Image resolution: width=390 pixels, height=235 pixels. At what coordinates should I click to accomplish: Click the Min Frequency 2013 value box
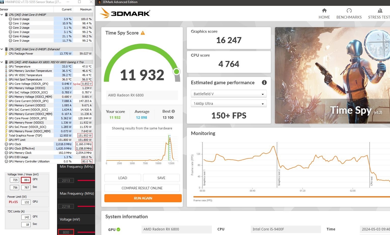(x=66, y=180)
